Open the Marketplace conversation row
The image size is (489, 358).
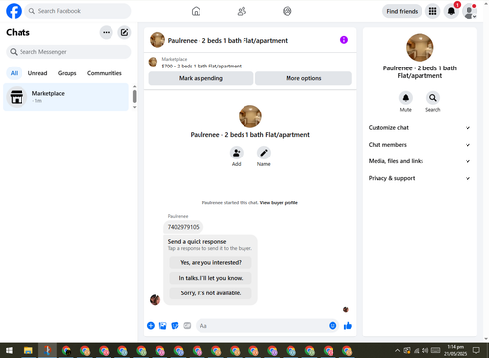pyautogui.click(x=66, y=97)
